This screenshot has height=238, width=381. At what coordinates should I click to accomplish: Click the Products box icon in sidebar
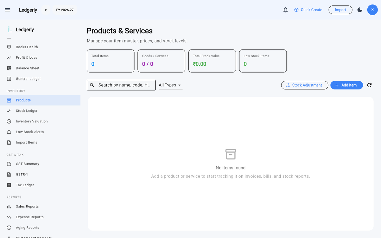(9, 100)
